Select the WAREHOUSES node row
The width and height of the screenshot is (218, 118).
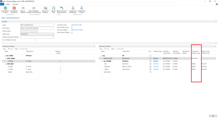pyautogui.click(x=157, y=58)
